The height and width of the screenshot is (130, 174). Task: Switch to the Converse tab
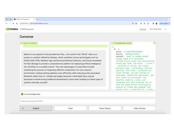143,29
